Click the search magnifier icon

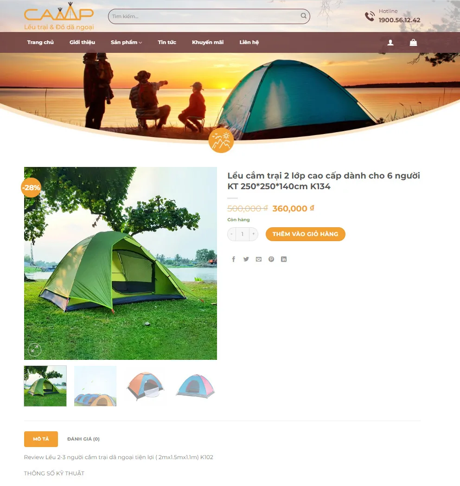click(x=303, y=16)
